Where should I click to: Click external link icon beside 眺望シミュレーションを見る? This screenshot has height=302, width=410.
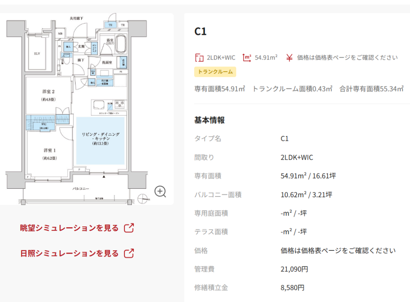coord(129,228)
